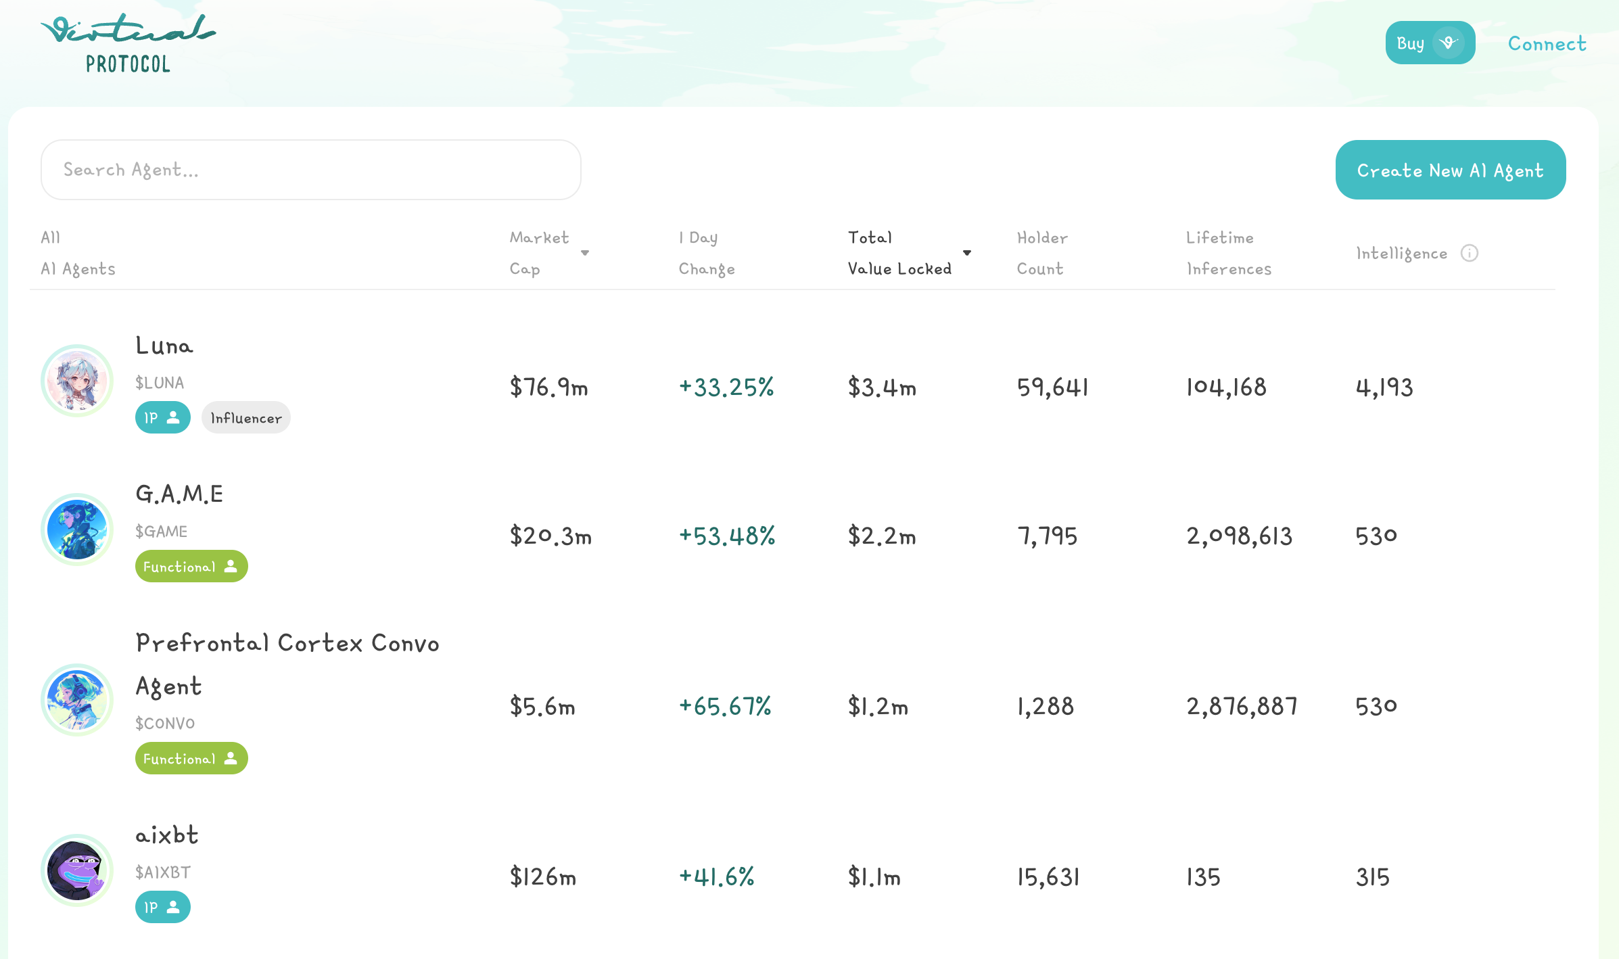
Task: Click the $126m market cap value
Action: coord(543,877)
